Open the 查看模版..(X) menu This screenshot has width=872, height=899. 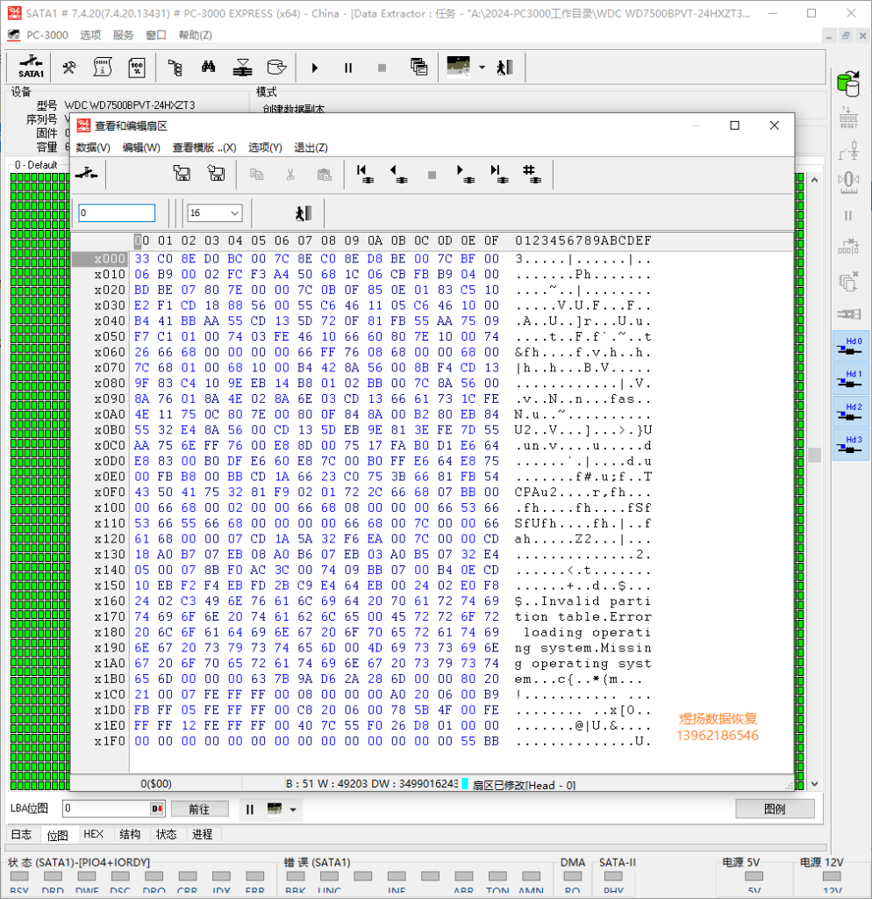point(204,147)
